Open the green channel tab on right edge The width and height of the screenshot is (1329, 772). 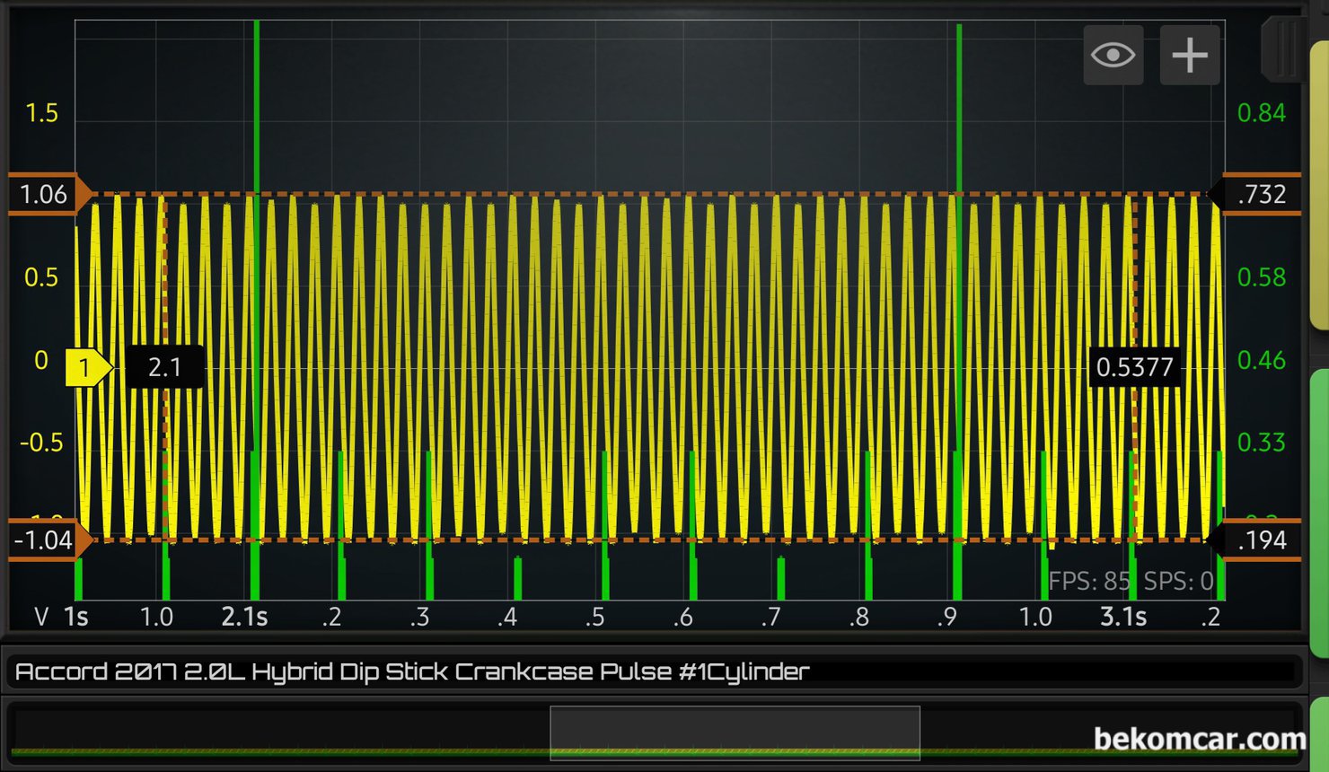click(1319, 512)
